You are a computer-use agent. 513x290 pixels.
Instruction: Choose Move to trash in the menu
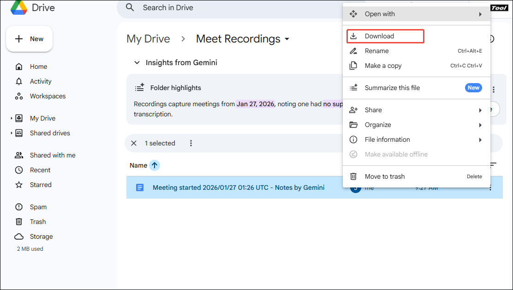[x=385, y=176]
